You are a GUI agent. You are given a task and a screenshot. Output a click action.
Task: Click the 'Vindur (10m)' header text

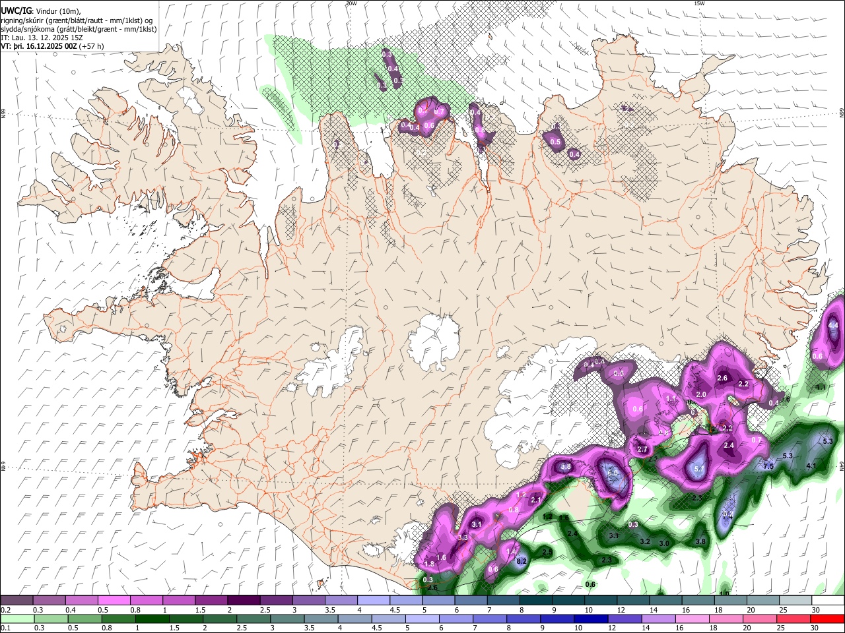(57, 11)
